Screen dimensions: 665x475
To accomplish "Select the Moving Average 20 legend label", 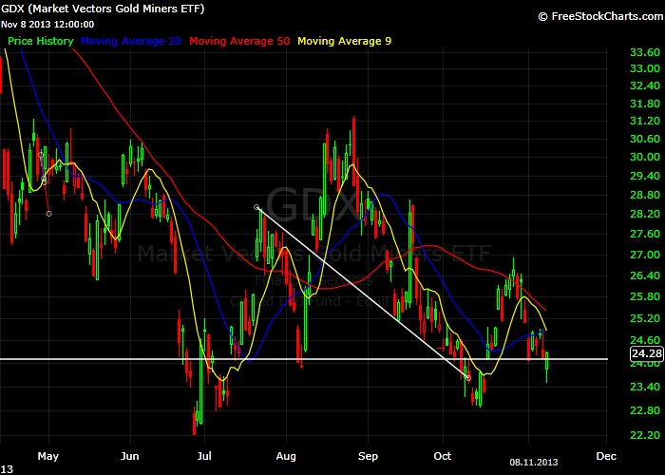I will [x=131, y=41].
